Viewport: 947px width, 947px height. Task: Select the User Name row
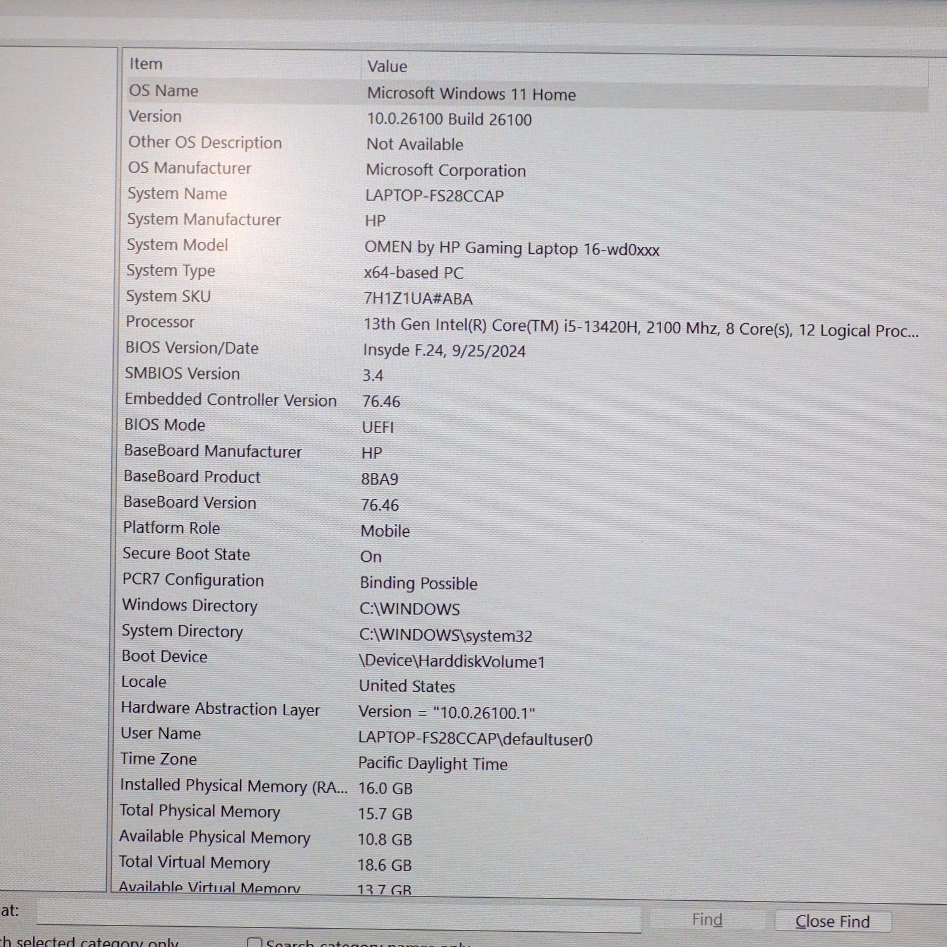pos(160,733)
